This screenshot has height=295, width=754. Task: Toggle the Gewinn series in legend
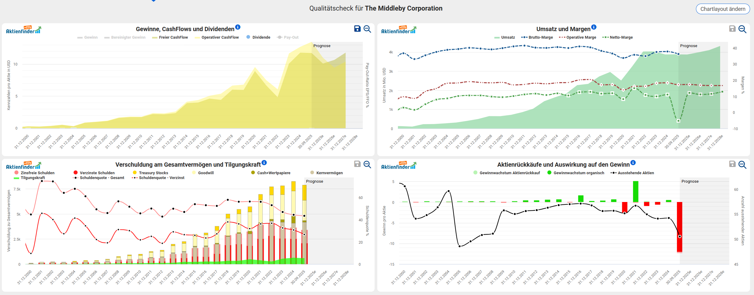click(x=90, y=37)
